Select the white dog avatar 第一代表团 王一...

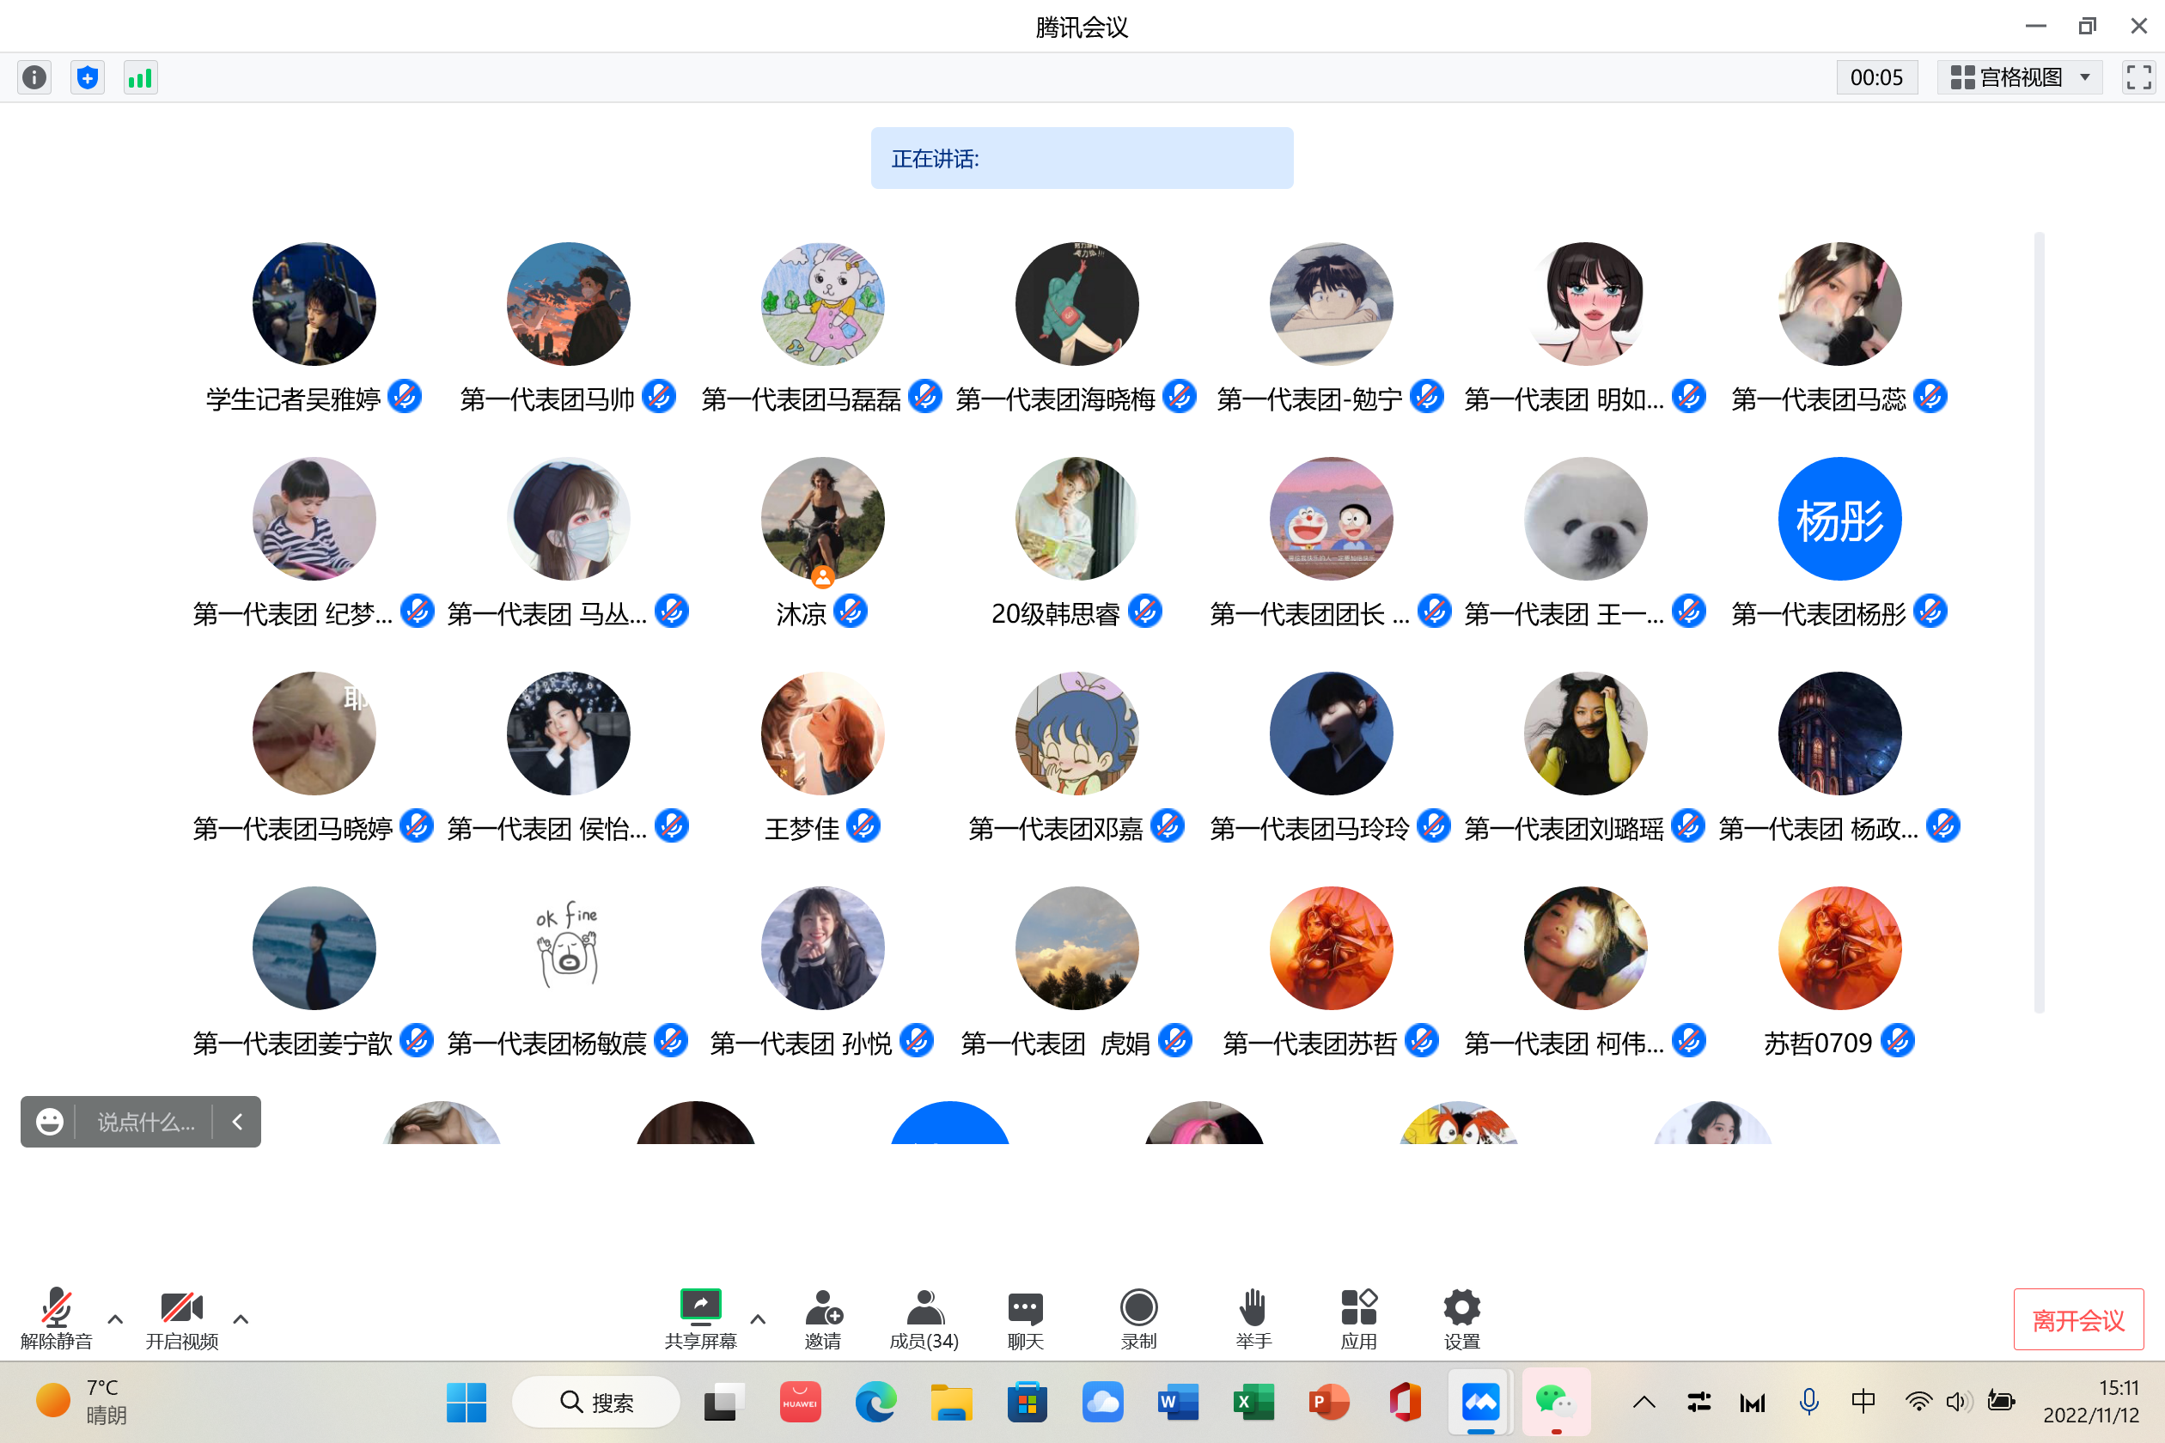[x=1585, y=518]
